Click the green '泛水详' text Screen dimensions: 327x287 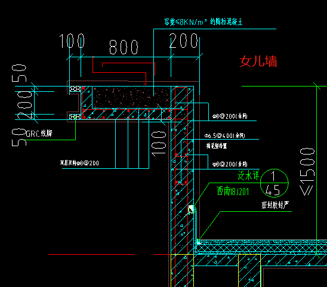pyautogui.click(x=248, y=175)
